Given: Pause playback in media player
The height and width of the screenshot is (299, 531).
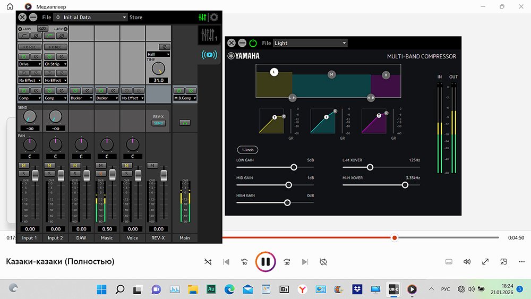Looking at the screenshot, I should tap(265, 262).
